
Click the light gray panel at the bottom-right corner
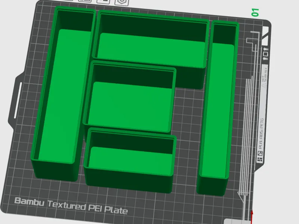click(235, 221)
